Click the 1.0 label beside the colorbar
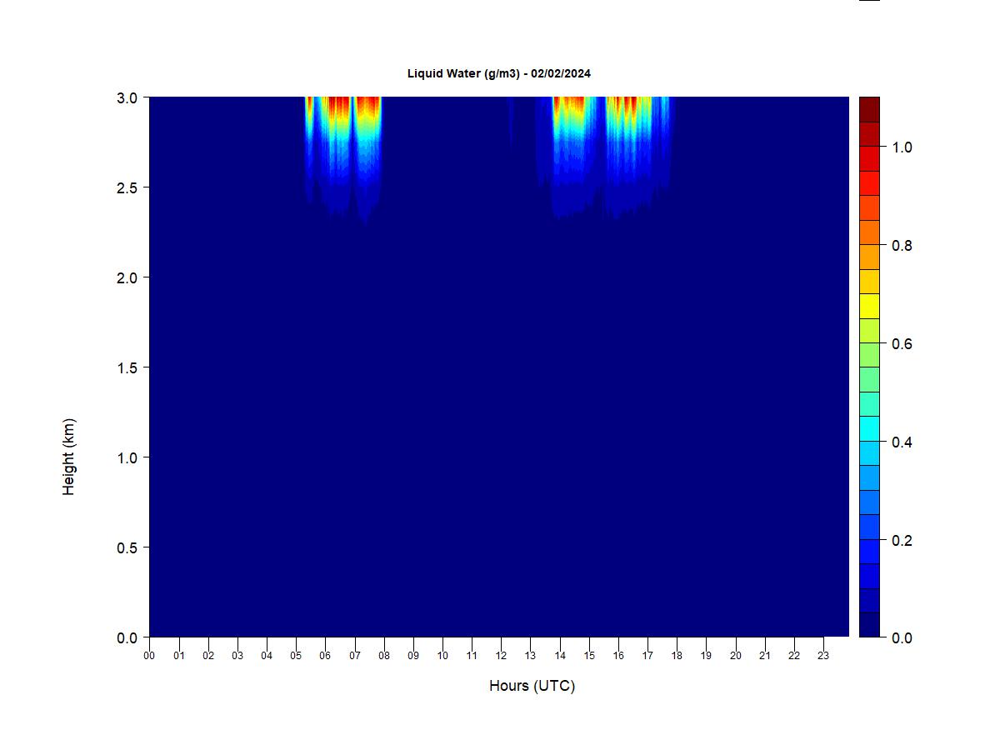The image size is (1000, 750). click(x=902, y=147)
